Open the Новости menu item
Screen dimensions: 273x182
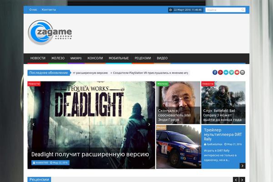pyautogui.click(x=38, y=58)
